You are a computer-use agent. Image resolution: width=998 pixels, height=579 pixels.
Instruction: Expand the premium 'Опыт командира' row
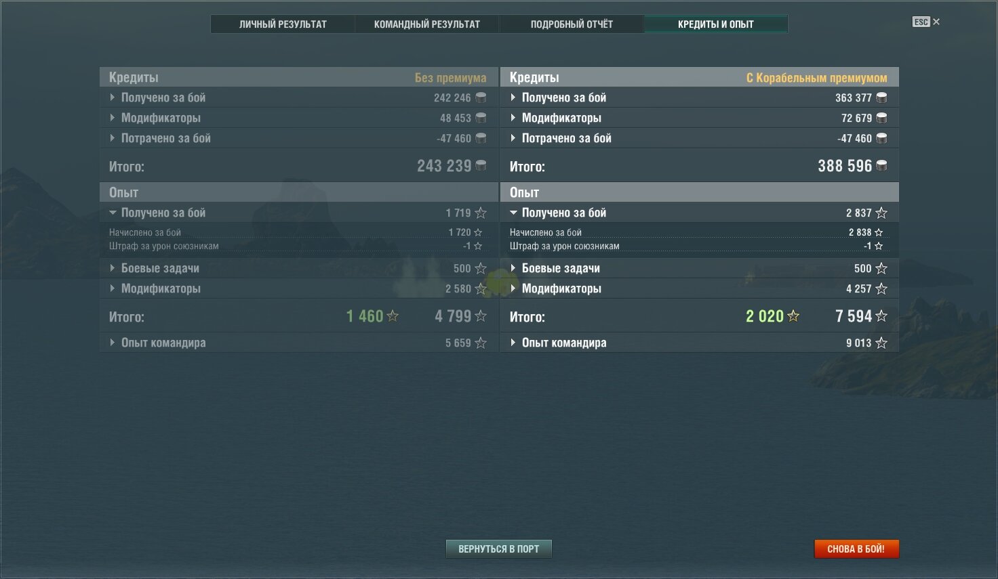point(699,343)
